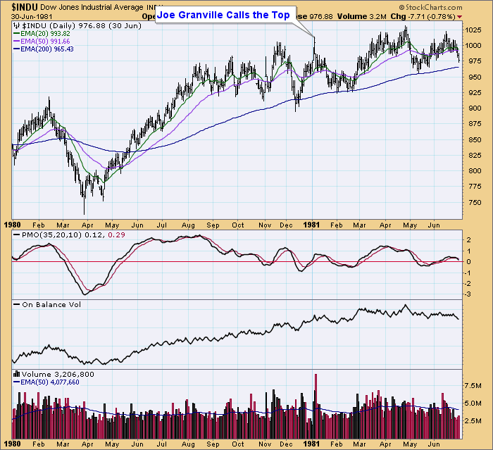Click the EMA(200) 965.43 legend entry
This screenshot has height=450, width=493.
click(x=47, y=49)
